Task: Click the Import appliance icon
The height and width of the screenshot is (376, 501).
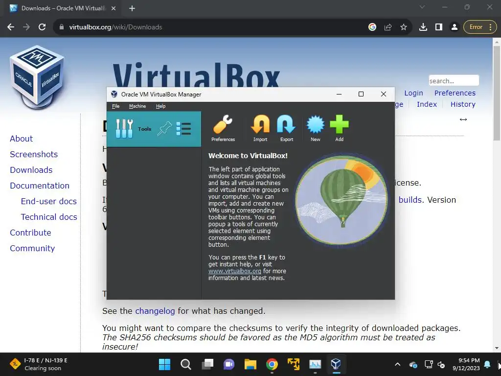Action: pyautogui.click(x=260, y=129)
